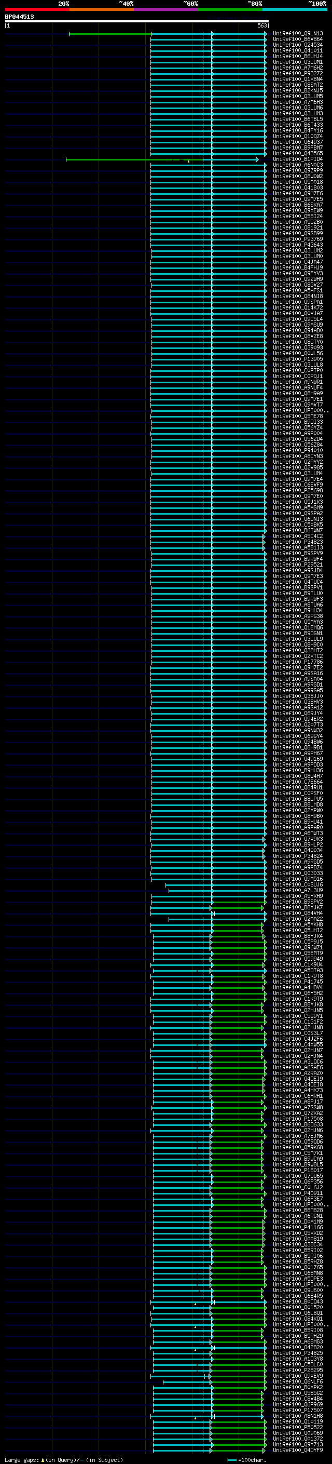
Task: Select the UniRef100_P17786 row label
Action: 297,662
